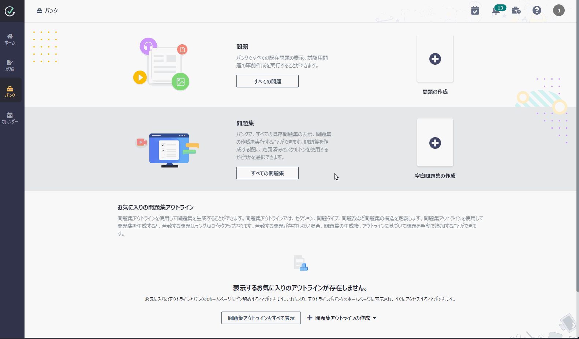Click the app logo in top-left corner

click(10, 11)
